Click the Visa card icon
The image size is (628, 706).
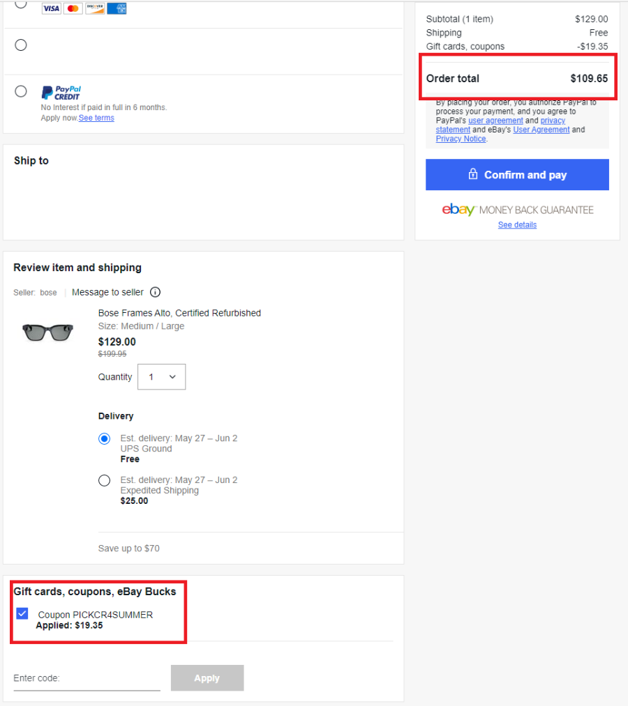point(52,8)
